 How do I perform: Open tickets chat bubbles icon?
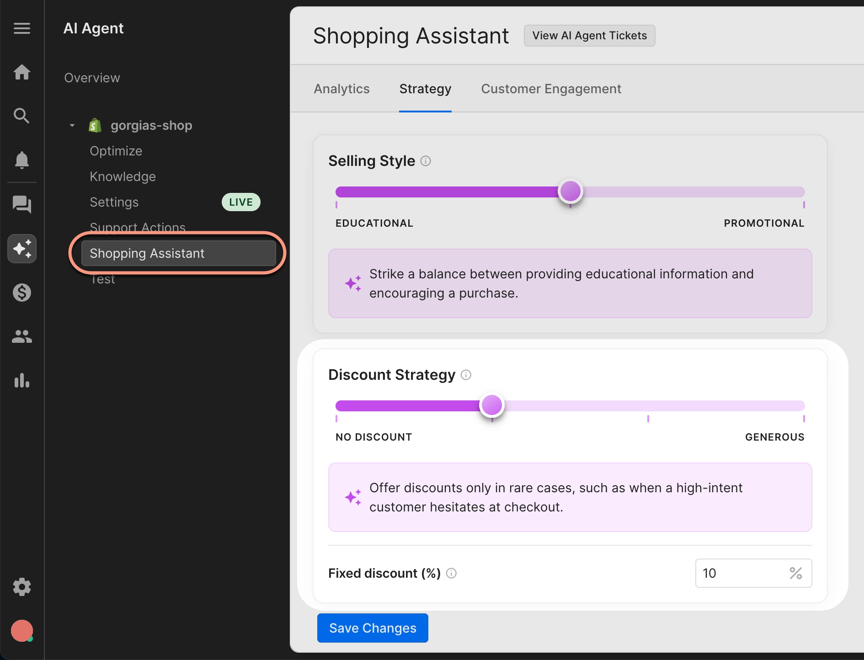pyautogui.click(x=22, y=204)
